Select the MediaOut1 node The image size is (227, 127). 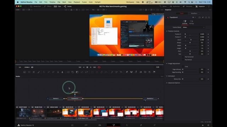(150, 98)
